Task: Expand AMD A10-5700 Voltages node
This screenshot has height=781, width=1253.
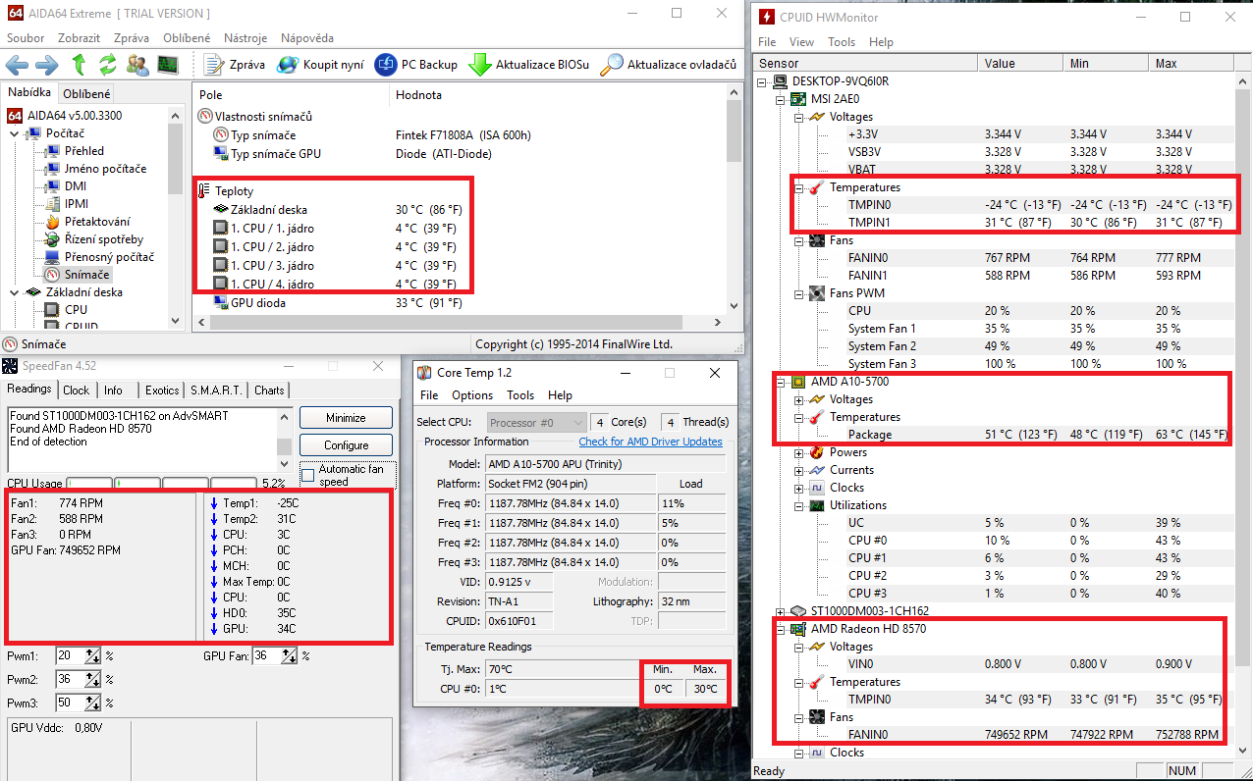Action: tap(798, 399)
